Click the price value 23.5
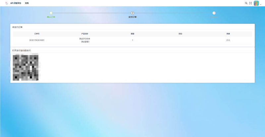The height and width of the screenshot is (137, 265). point(228,40)
